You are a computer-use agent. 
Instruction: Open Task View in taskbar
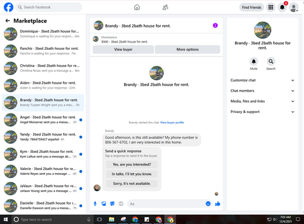99,219
